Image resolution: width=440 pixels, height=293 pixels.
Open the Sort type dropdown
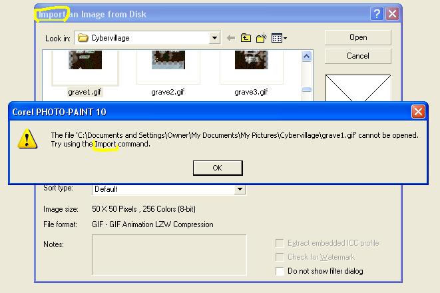(240, 189)
